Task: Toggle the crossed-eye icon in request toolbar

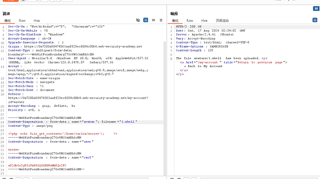Action: point(138,20)
